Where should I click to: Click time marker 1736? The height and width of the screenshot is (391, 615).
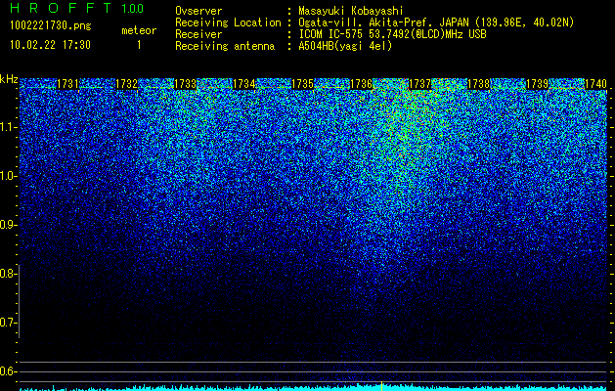click(x=361, y=84)
